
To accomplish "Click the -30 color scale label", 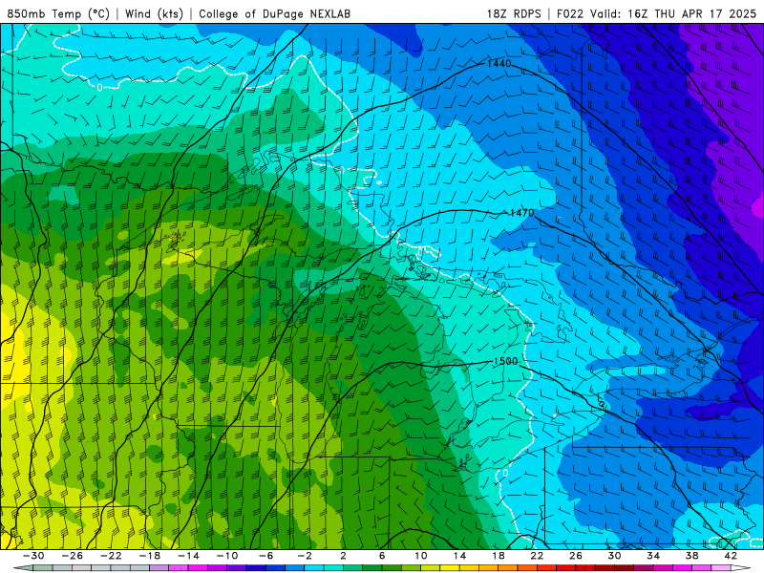I will coord(33,556).
